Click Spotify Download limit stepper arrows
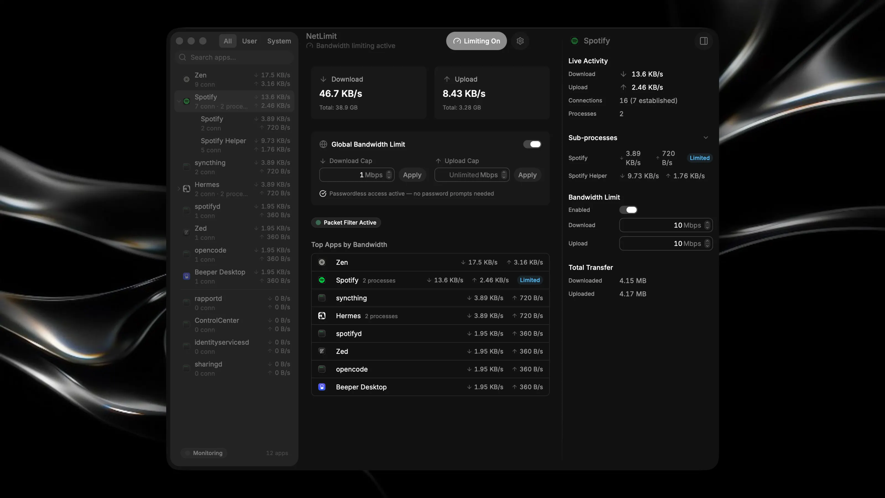 pos(707,225)
